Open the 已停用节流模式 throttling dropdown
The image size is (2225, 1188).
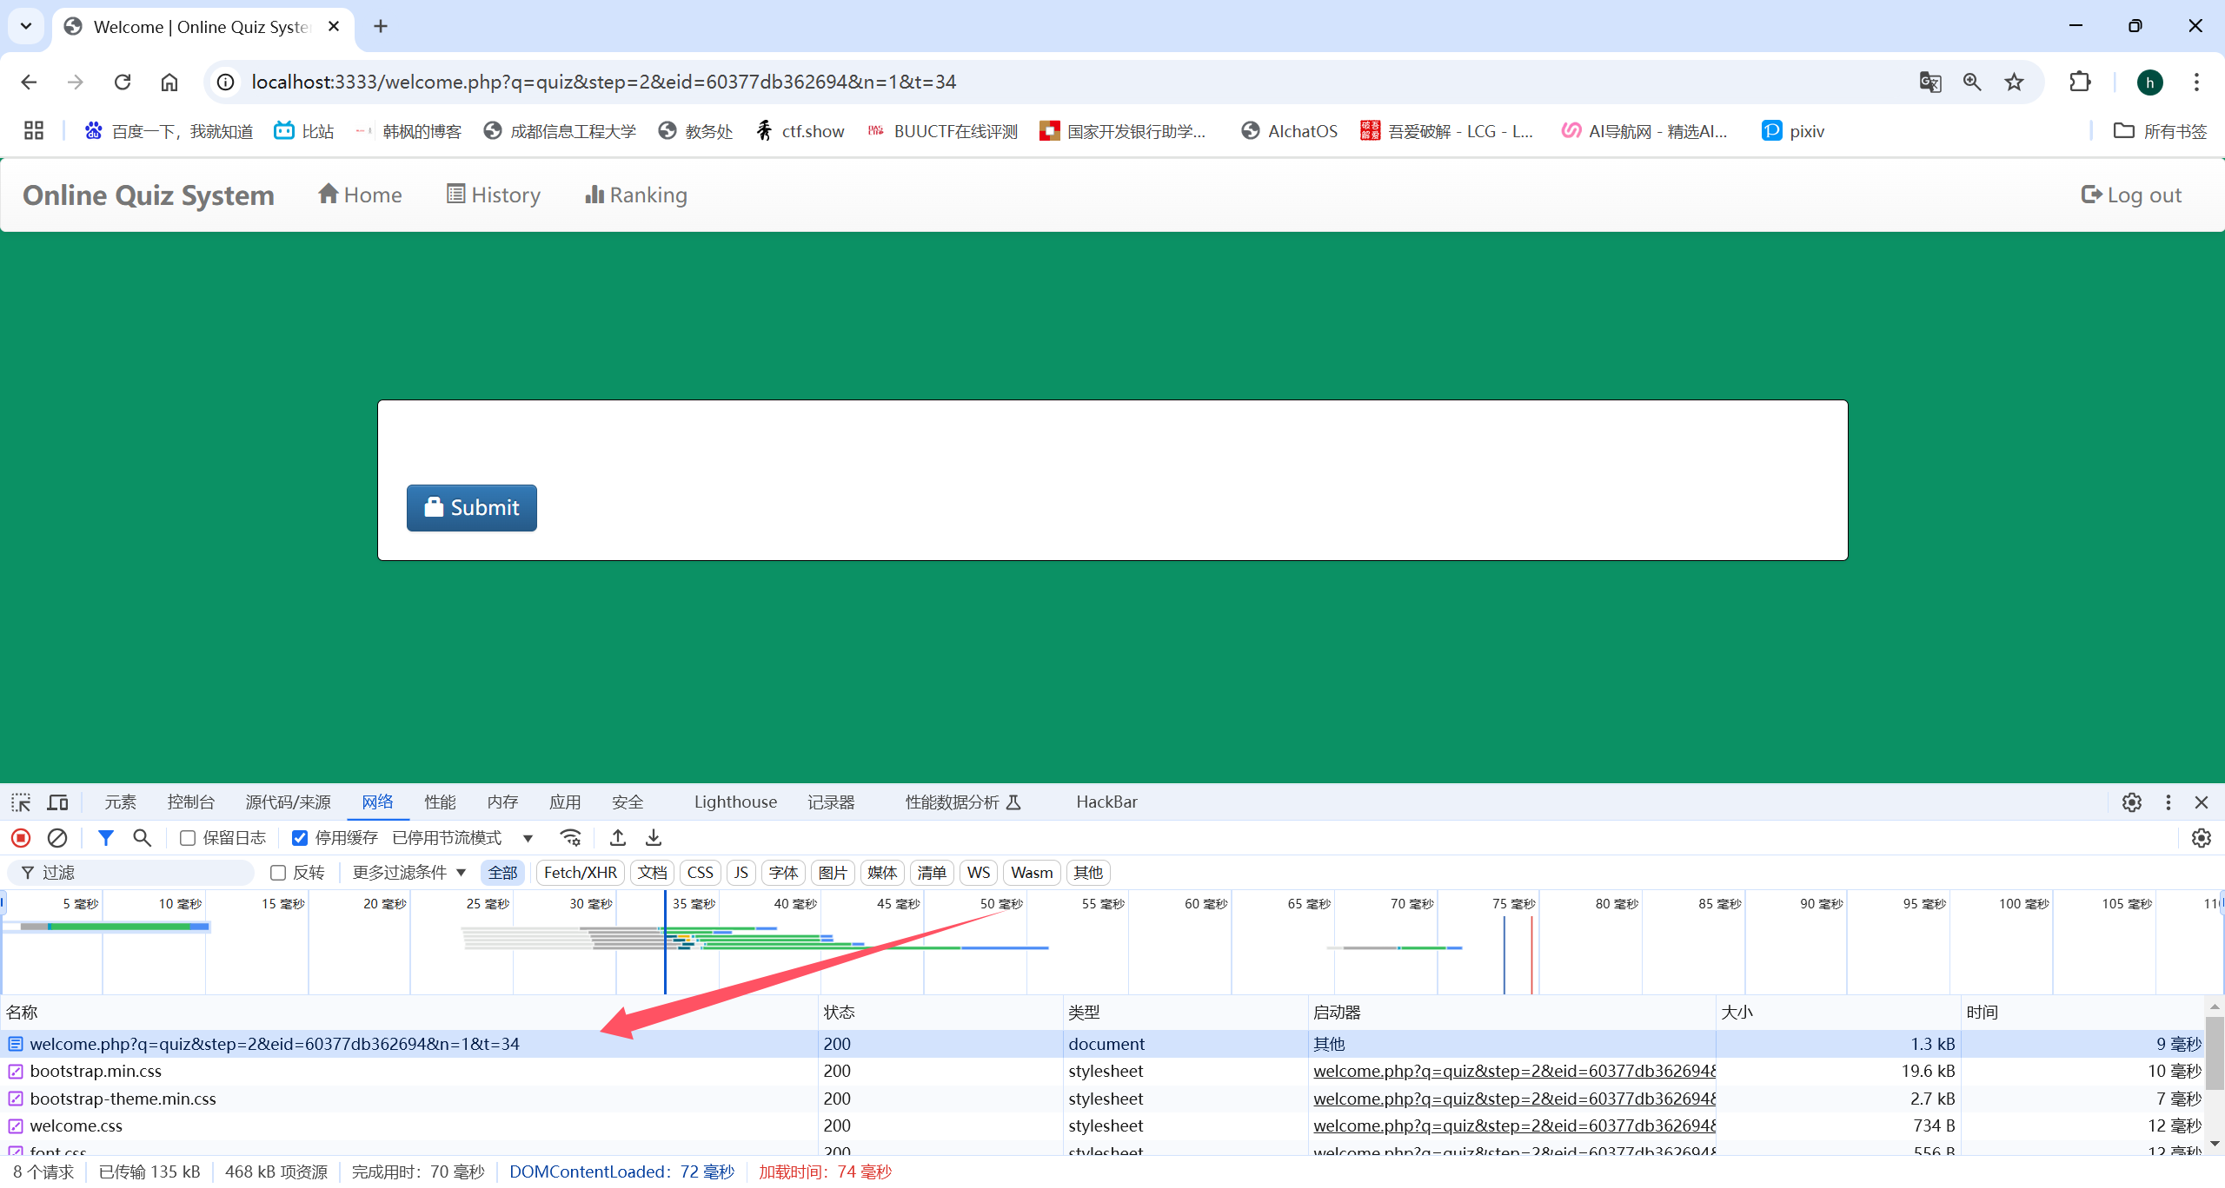pos(462,838)
